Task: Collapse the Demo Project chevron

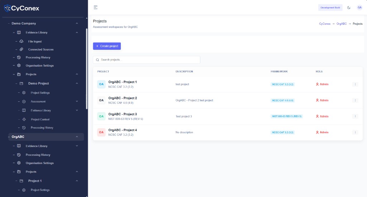Action: point(77,83)
